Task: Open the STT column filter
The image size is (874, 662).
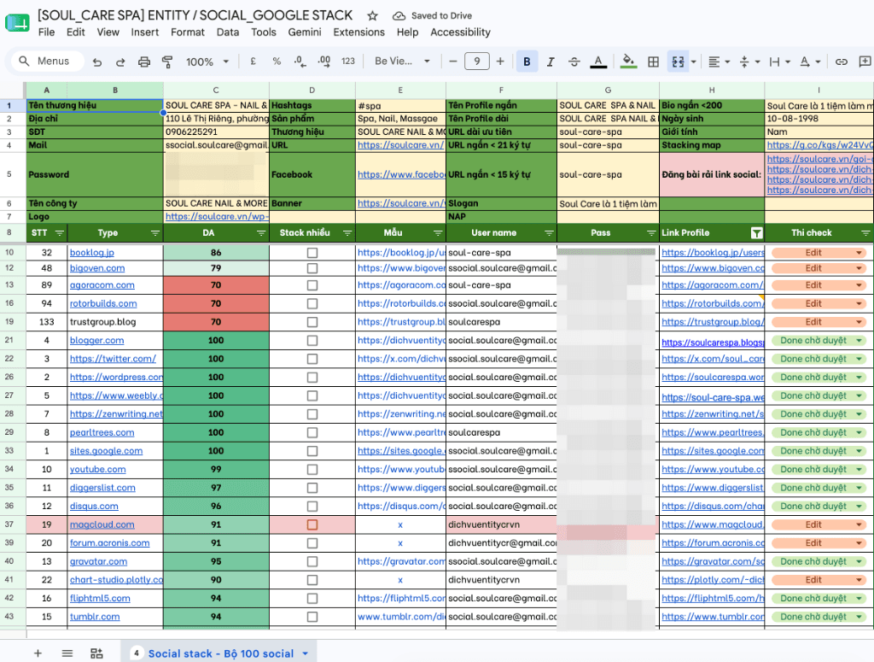Action: pyautogui.click(x=60, y=232)
